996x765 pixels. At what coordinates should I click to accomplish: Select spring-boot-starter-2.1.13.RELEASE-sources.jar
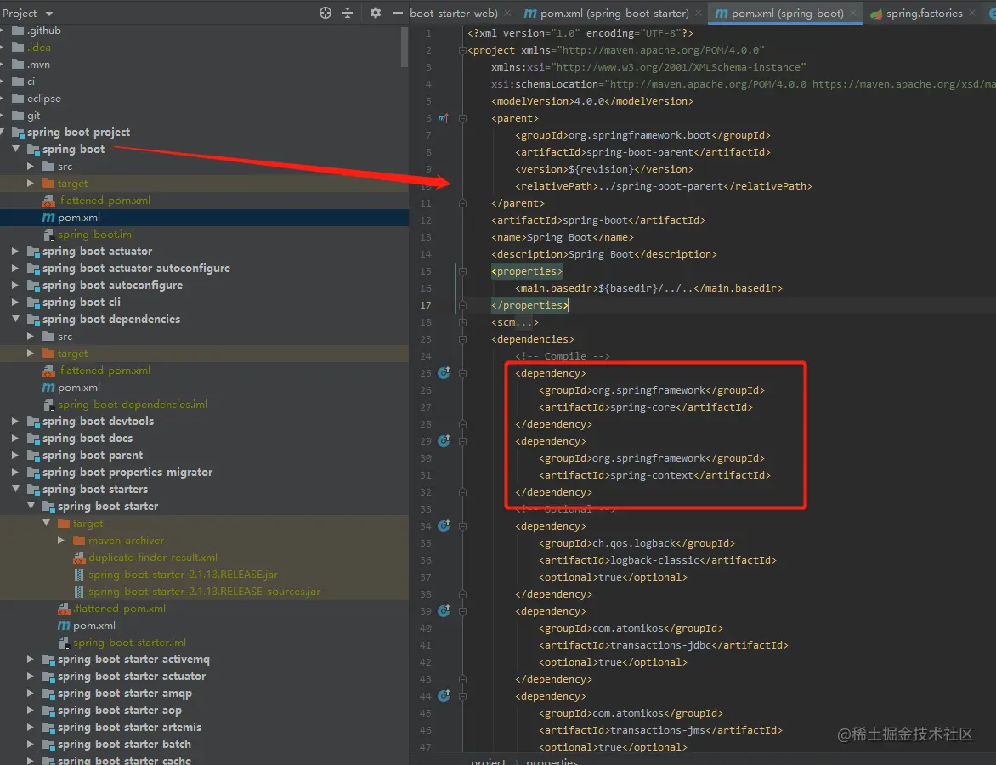[x=204, y=592]
